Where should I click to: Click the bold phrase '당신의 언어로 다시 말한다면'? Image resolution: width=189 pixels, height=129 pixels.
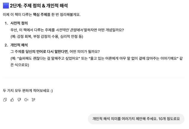47,51
